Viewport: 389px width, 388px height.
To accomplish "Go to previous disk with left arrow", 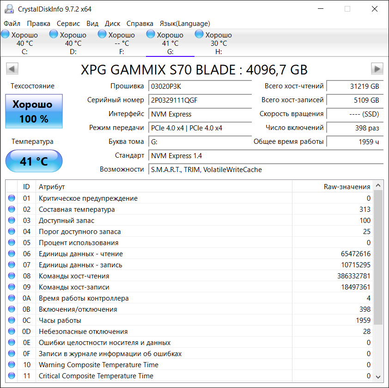I will [x=12, y=68].
